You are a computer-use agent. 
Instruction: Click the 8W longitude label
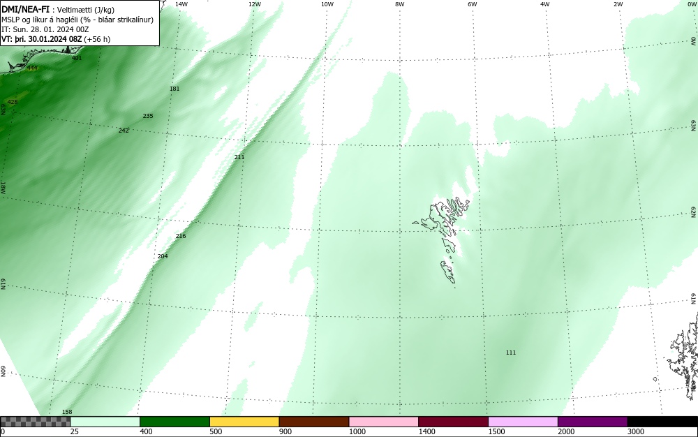point(400,4)
